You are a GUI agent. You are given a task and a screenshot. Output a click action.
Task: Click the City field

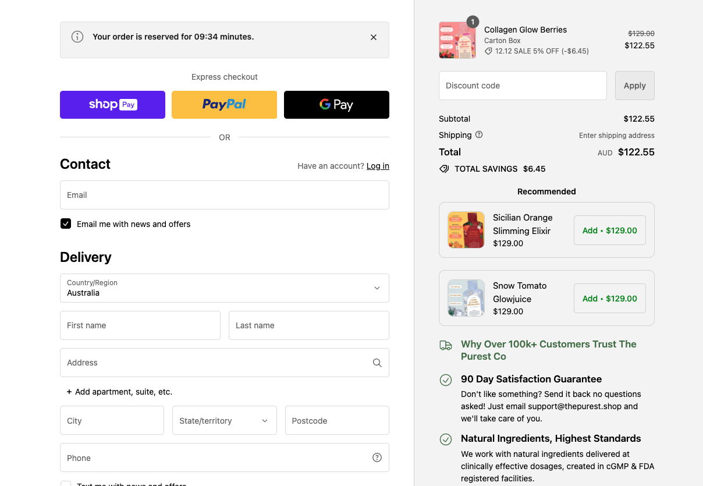pos(112,420)
